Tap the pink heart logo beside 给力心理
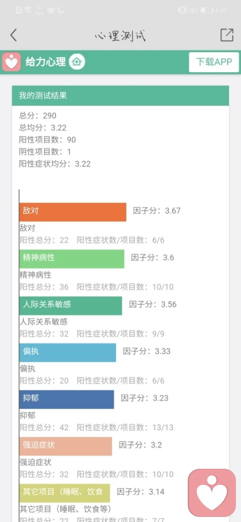 coord(12,62)
